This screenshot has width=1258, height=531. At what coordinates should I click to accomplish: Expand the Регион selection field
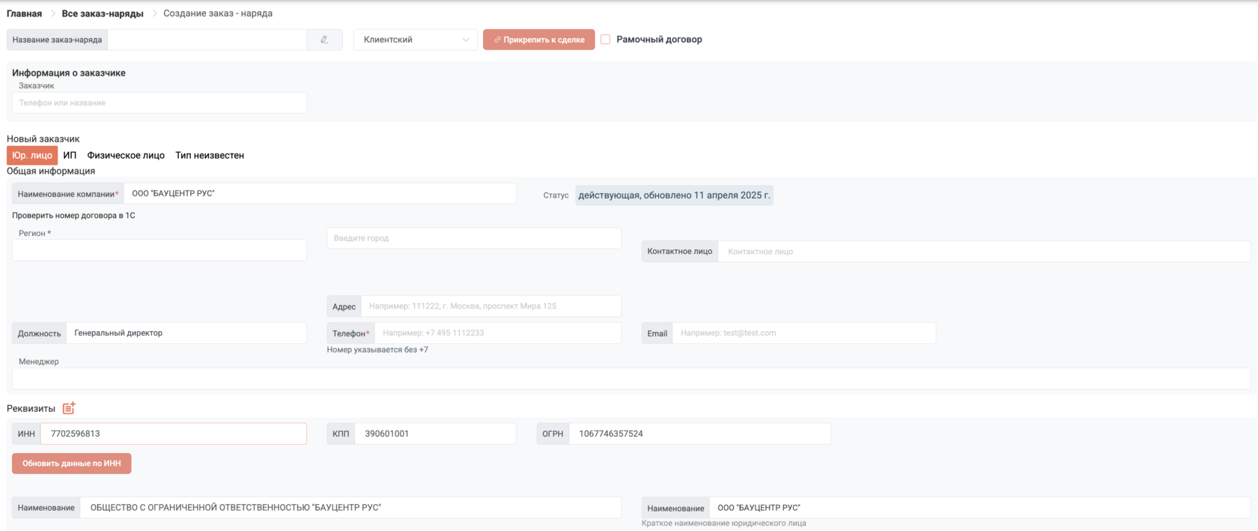tap(159, 250)
